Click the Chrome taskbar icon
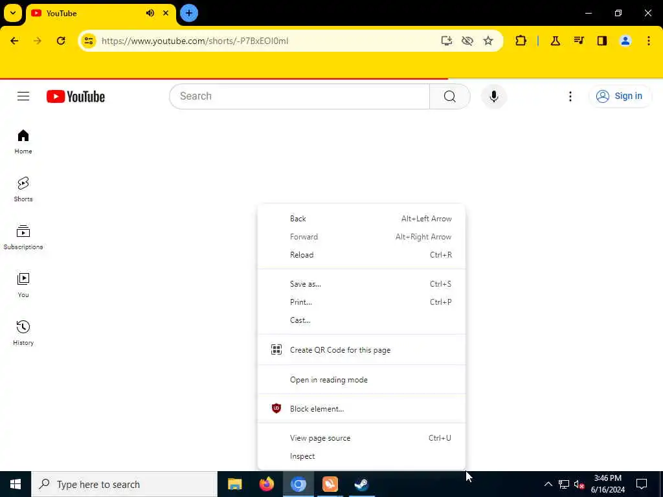The image size is (663, 497). (298, 484)
